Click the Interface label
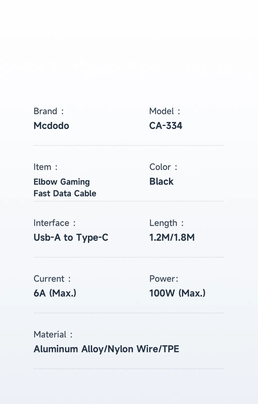The height and width of the screenshot is (404, 258). tap(54, 223)
